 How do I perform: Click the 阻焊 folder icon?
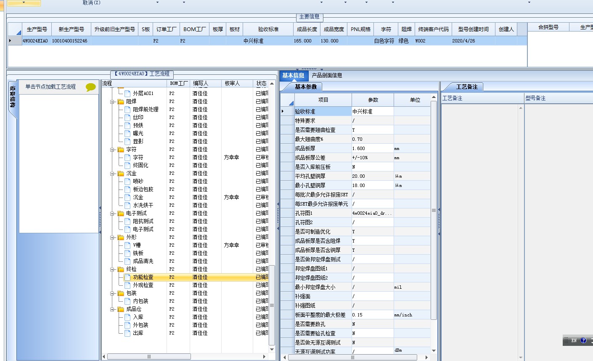121,101
